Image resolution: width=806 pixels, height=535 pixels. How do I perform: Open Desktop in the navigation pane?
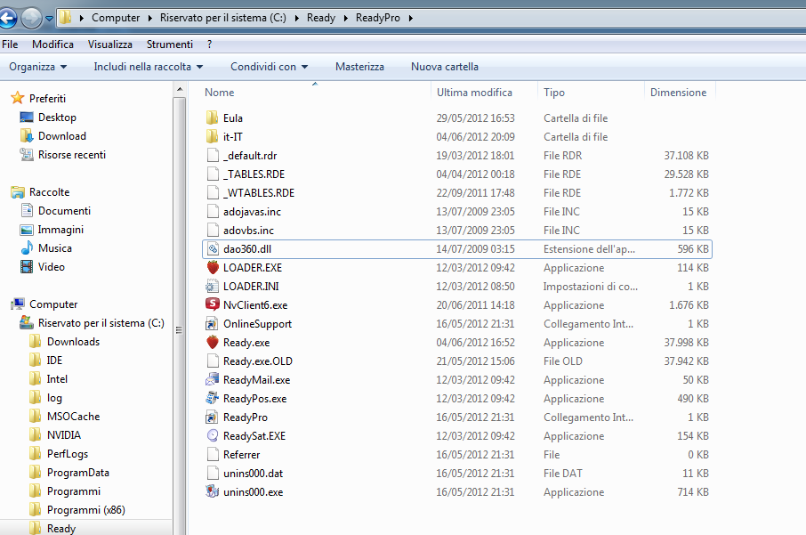[x=57, y=118]
